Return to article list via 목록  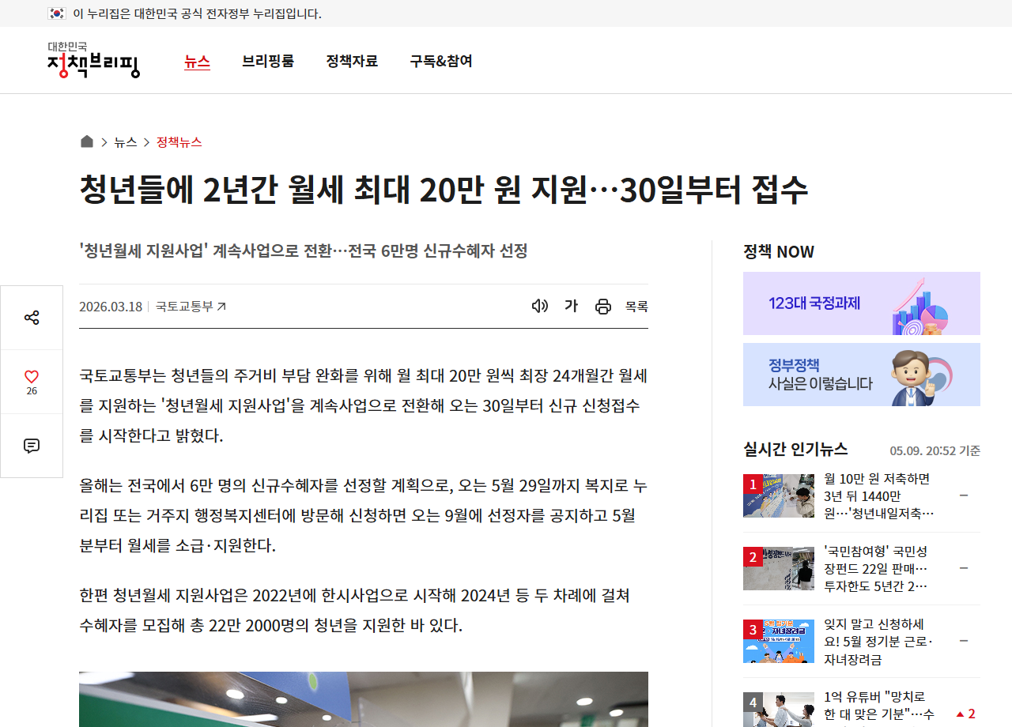tap(636, 307)
